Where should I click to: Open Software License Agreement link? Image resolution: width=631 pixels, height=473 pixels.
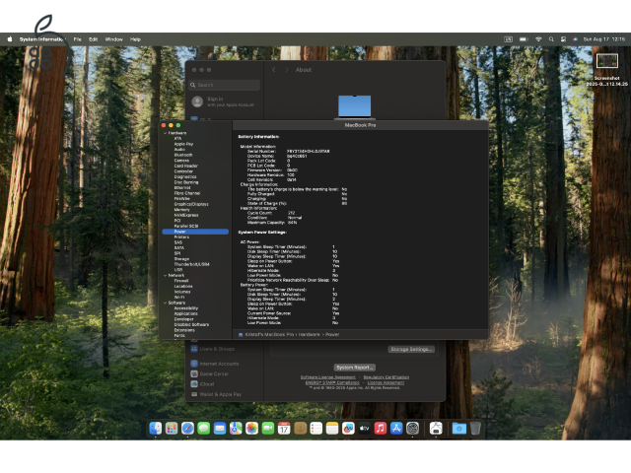[x=328, y=377]
